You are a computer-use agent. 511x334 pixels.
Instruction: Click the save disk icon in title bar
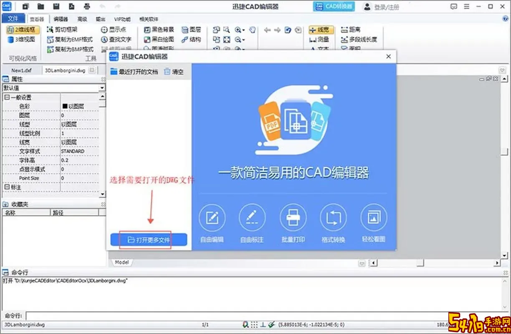click(56, 6)
